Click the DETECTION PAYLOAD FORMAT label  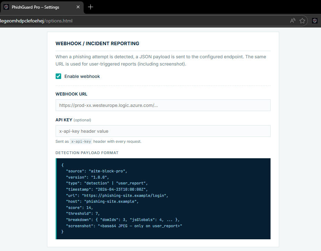click(x=87, y=153)
